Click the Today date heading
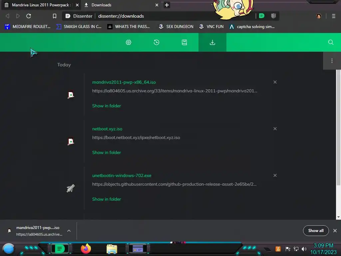The height and width of the screenshot is (256, 341). 64,65
